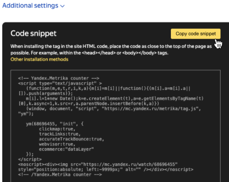Viewport: 229px width, 182px height.
Task: Open the Other installation methods link
Action: (x=39, y=59)
